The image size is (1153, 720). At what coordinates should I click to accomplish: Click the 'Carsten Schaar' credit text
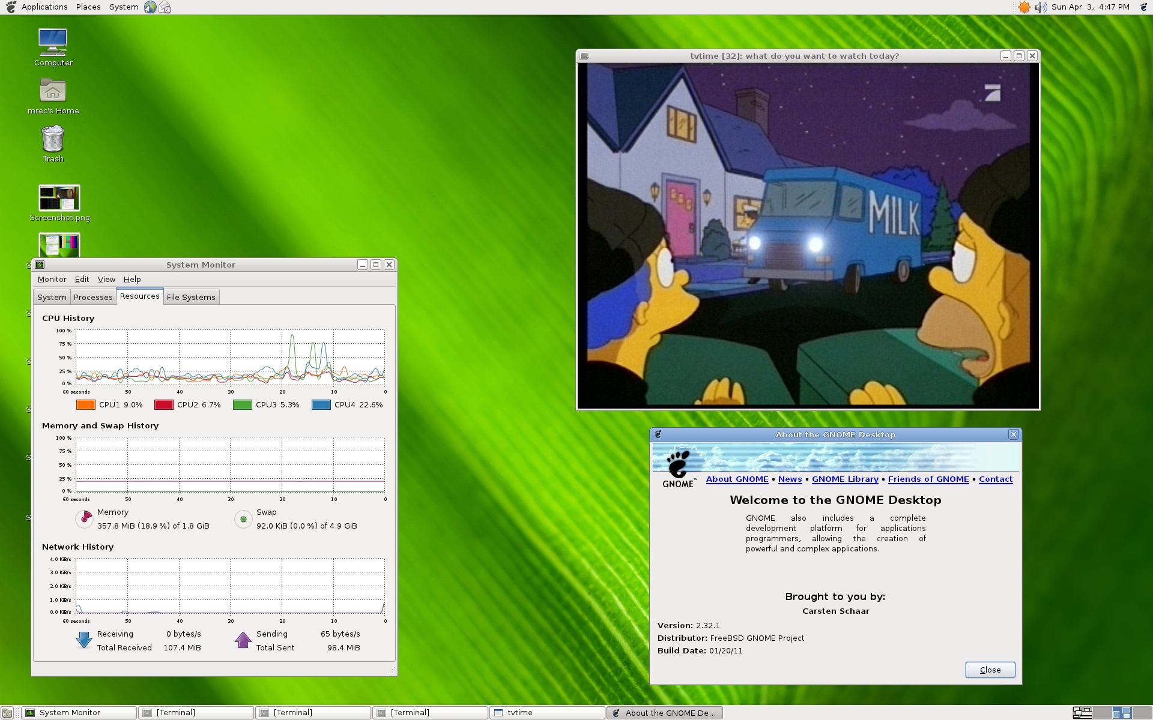pos(835,611)
